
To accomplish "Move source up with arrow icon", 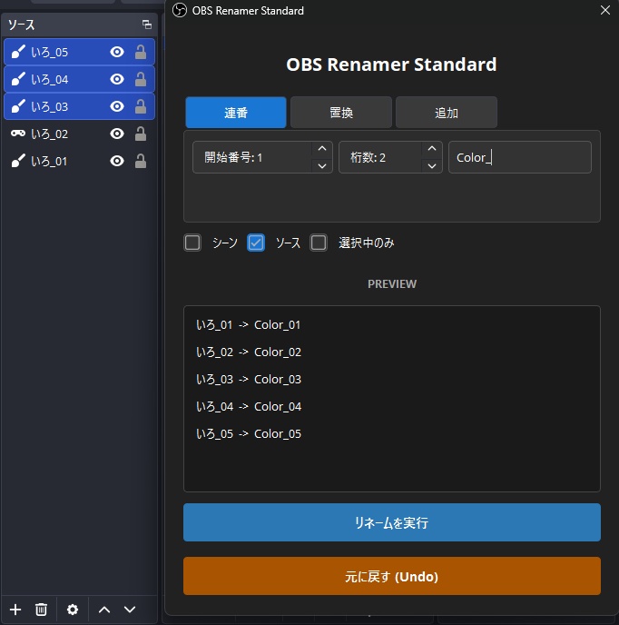I will (104, 610).
